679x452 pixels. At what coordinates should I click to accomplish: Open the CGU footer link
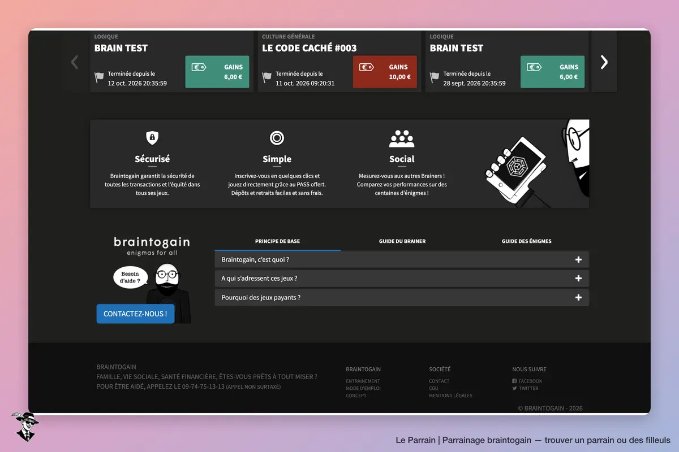coord(433,389)
